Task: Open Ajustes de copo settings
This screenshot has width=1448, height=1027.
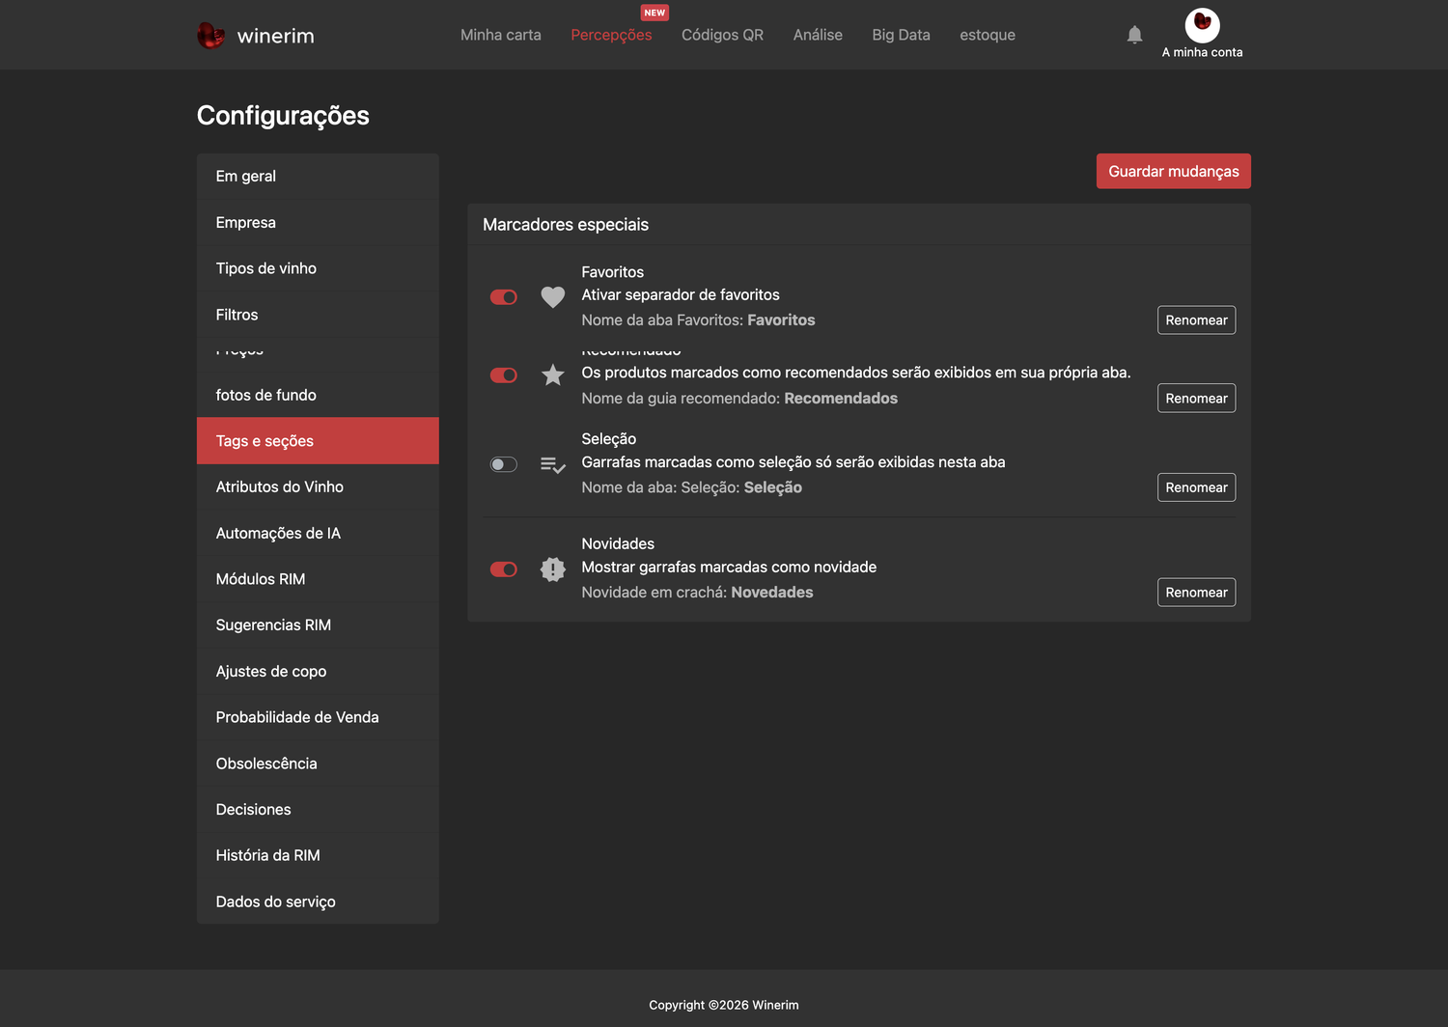Action: coord(318,672)
